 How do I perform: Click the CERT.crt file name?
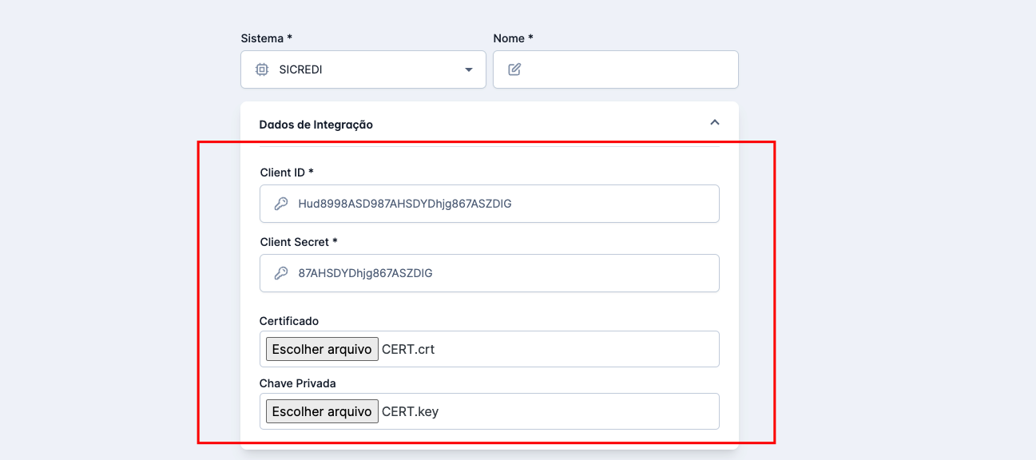pyautogui.click(x=408, y=349)
